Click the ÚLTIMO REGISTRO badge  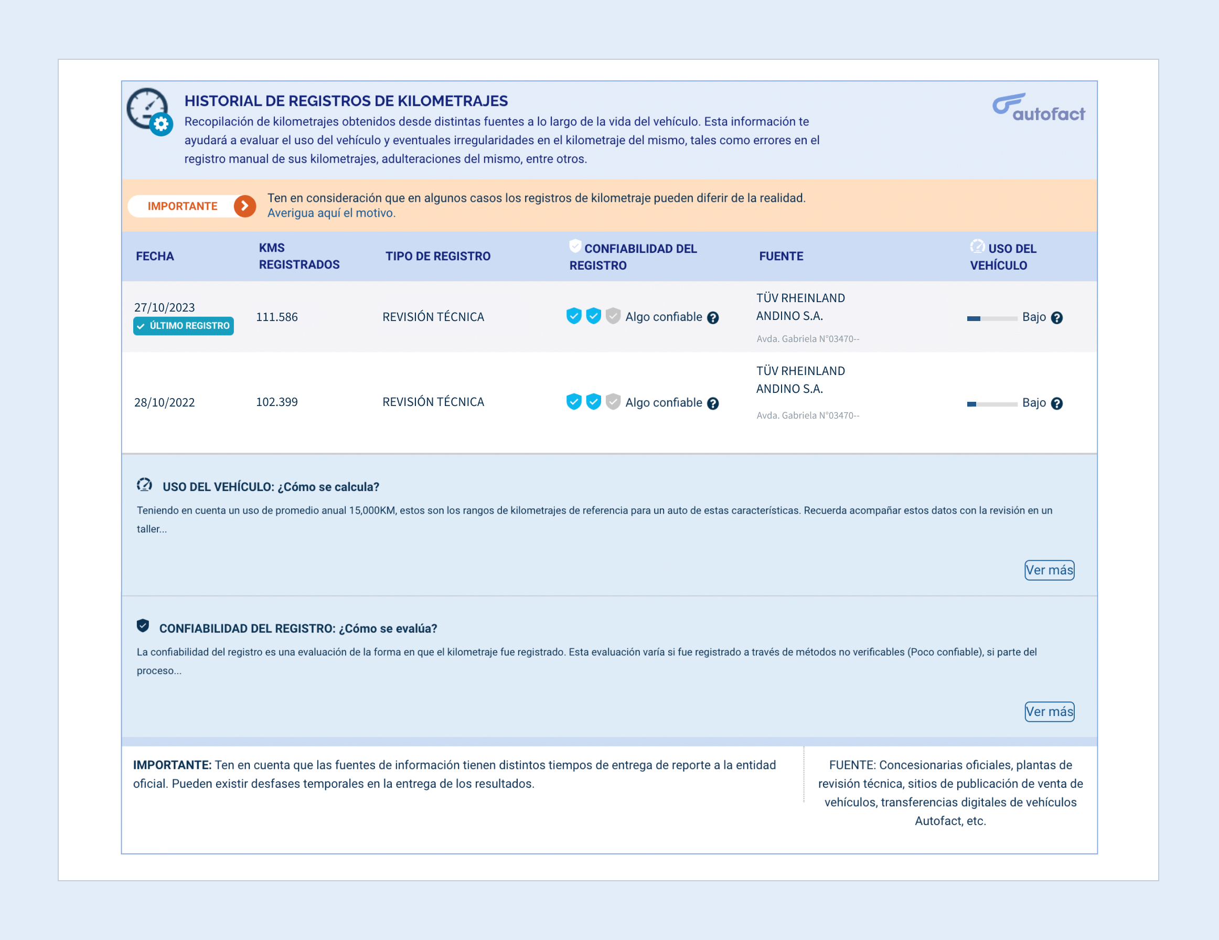183,326
